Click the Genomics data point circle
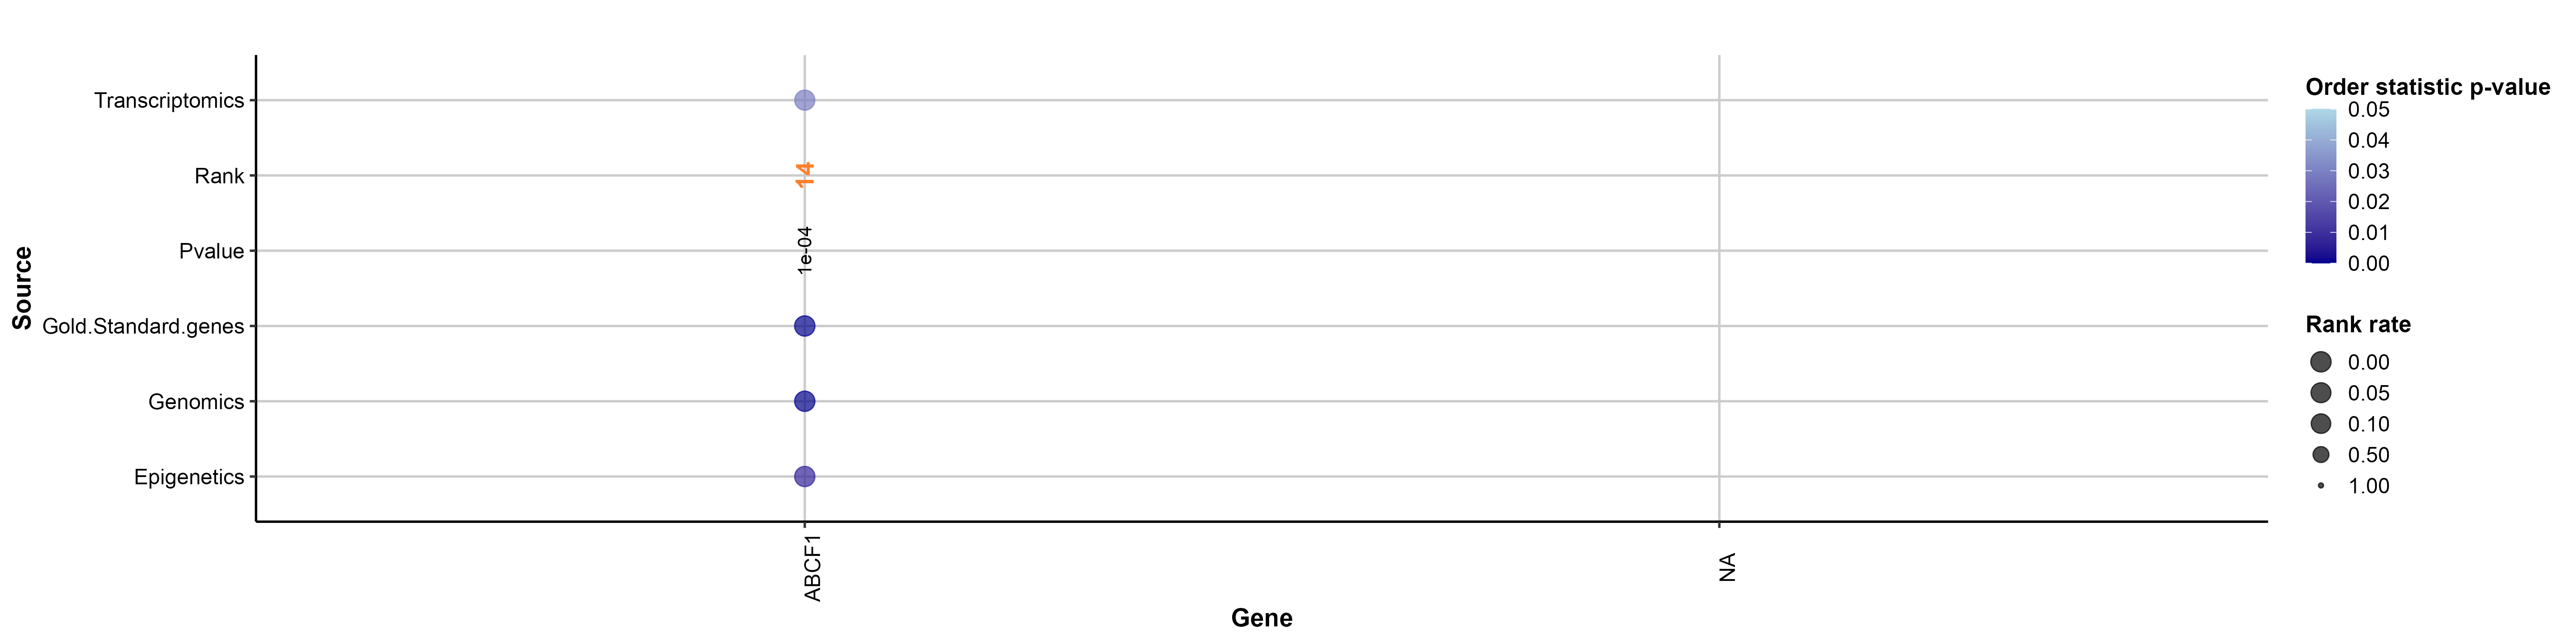 coord(804,401)
